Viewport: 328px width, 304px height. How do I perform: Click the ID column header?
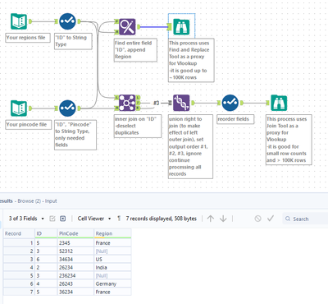[46, 233]
